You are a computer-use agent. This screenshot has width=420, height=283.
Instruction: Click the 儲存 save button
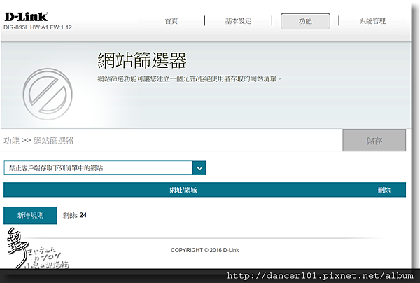[374, 140]
